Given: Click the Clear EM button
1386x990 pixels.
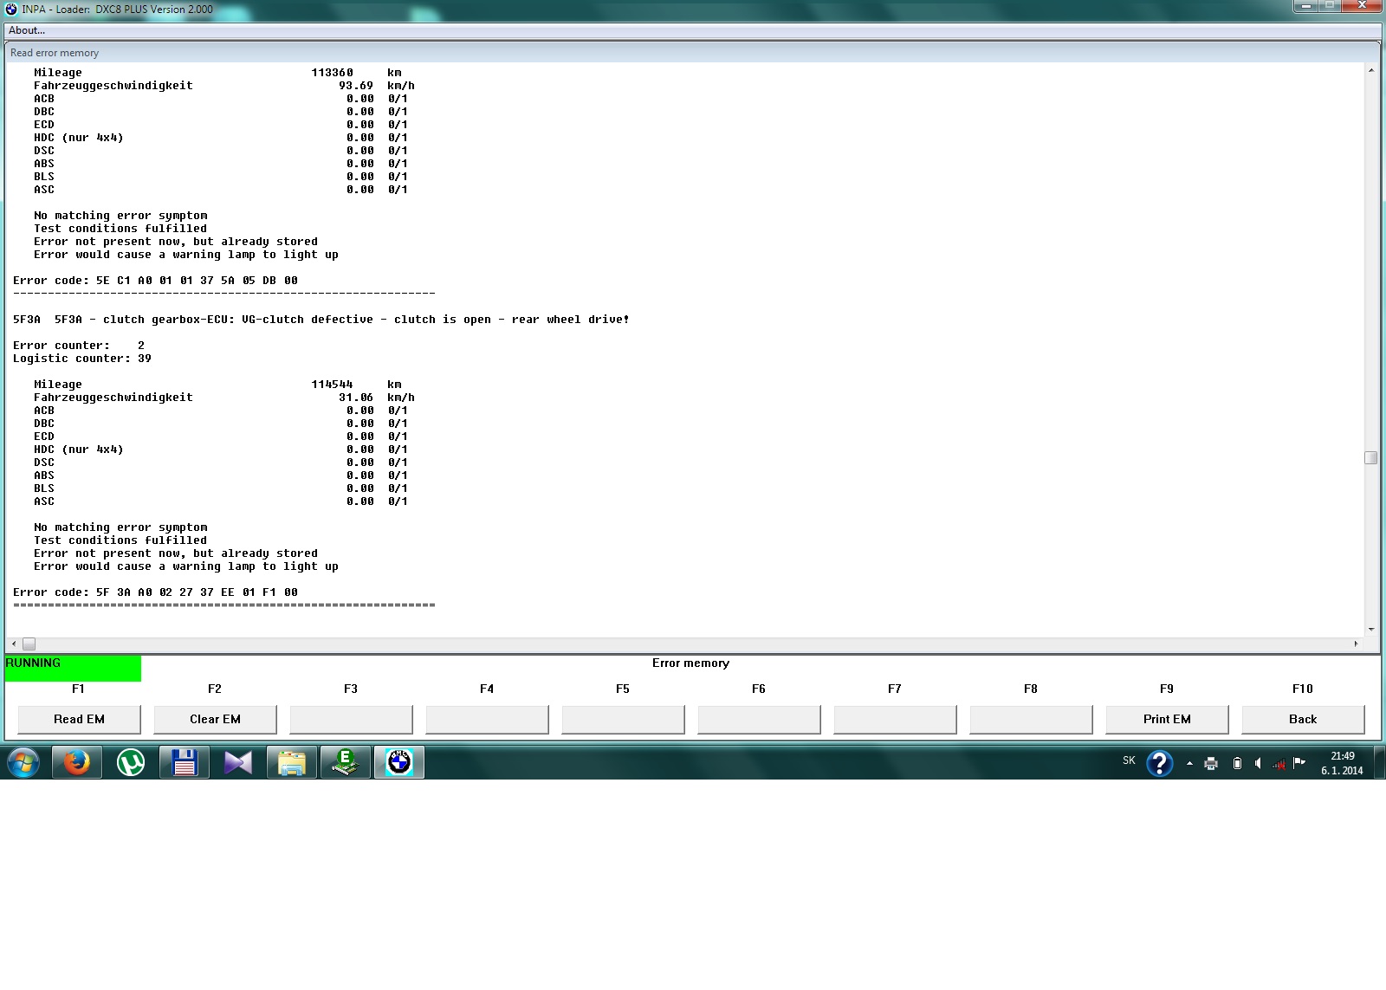Looking at the screenshot, I should click(215, 719).
